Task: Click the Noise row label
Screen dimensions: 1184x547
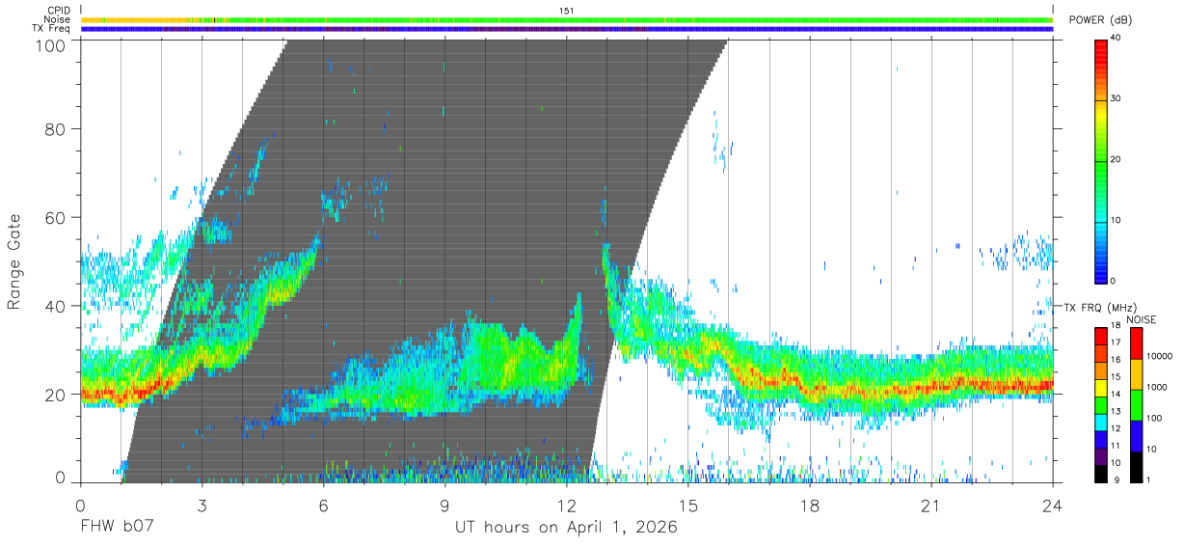Action: pos(57,19)
